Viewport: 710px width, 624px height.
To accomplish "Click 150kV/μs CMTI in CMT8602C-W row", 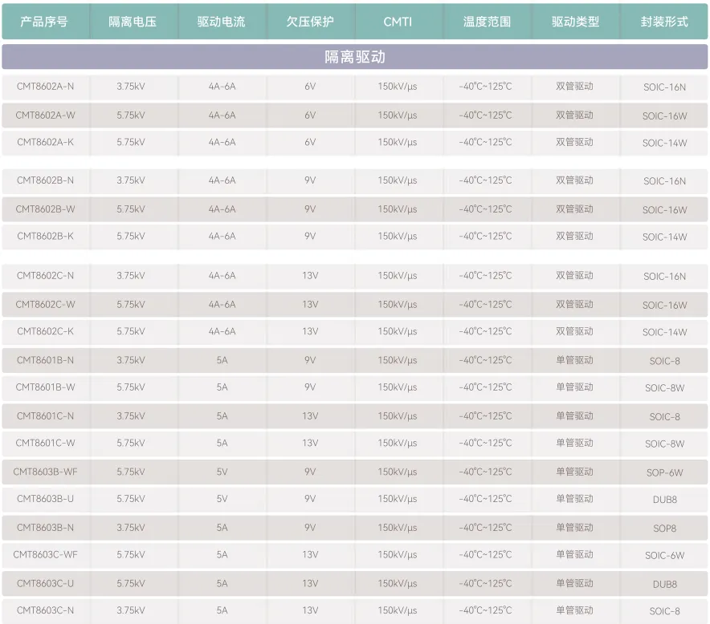I will tap(398, 305).
